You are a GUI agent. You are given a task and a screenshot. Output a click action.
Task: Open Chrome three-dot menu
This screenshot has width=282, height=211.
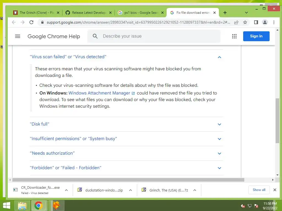pos(274,22)
